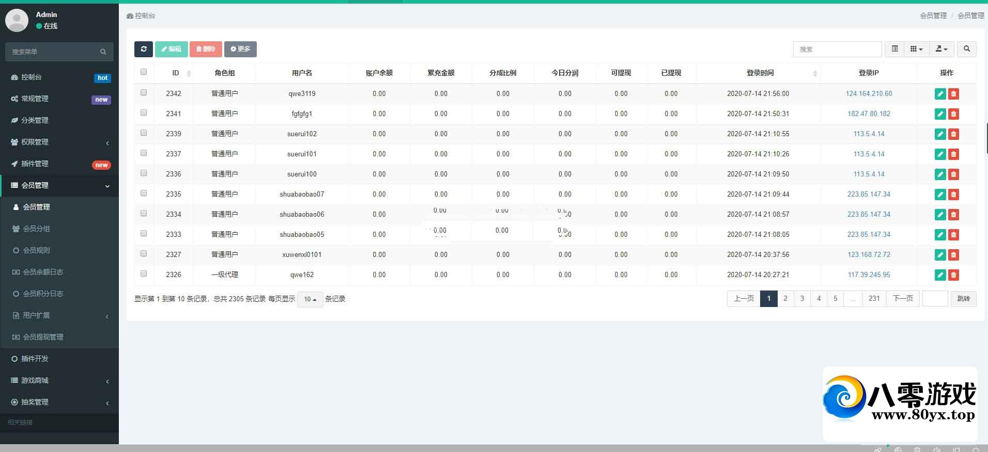Check the row with ID 2336
Screen dimensions: 988x452
144,173
